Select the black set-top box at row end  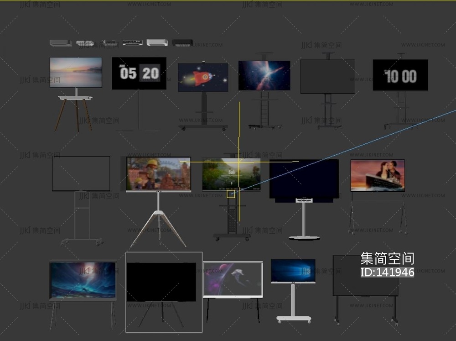[182, 42]
